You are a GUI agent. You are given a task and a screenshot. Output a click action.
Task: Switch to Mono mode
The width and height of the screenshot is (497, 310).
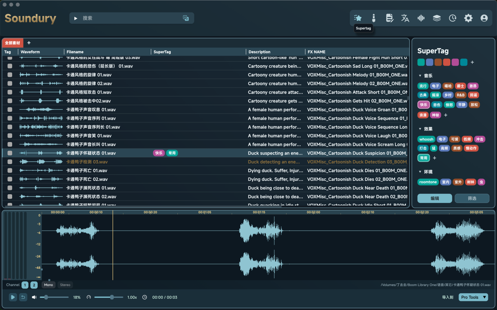point(48,285)
